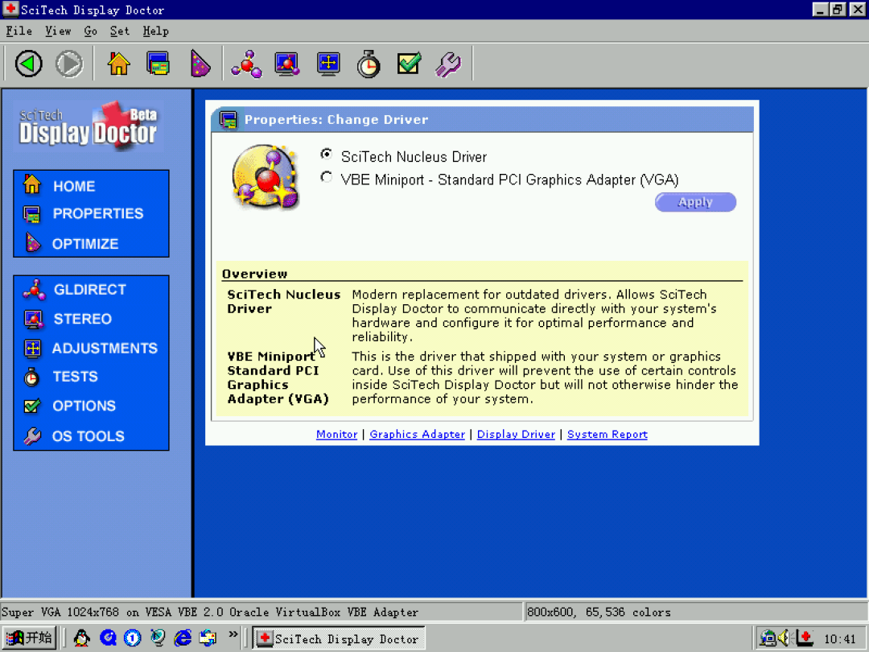
Task: Click the checkmark icon beside OPTIONS in the sidebar
Action: (x=32, y=406)
